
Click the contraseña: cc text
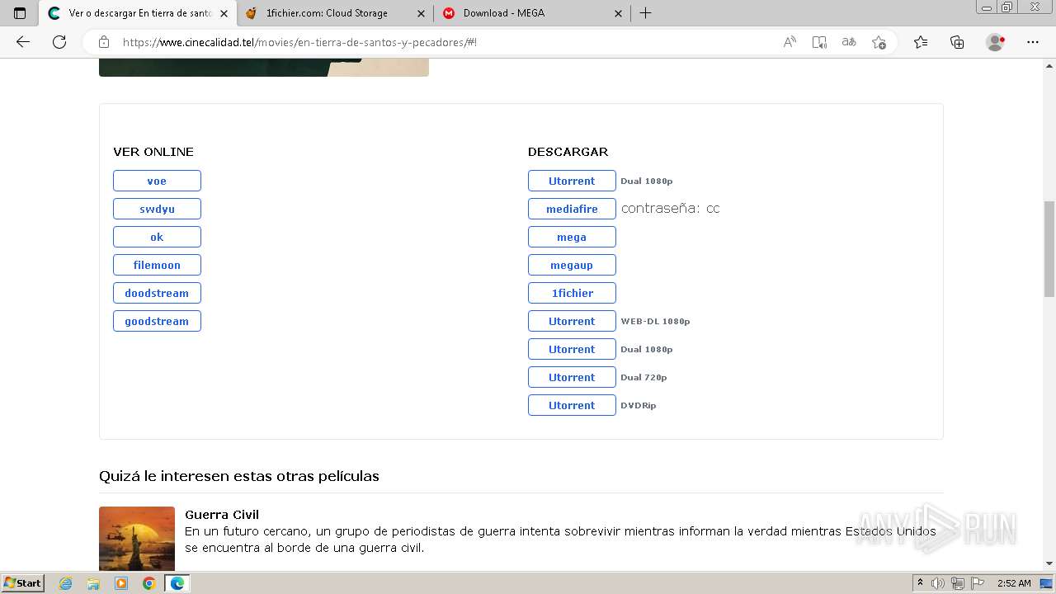click(x=670, y=209)
